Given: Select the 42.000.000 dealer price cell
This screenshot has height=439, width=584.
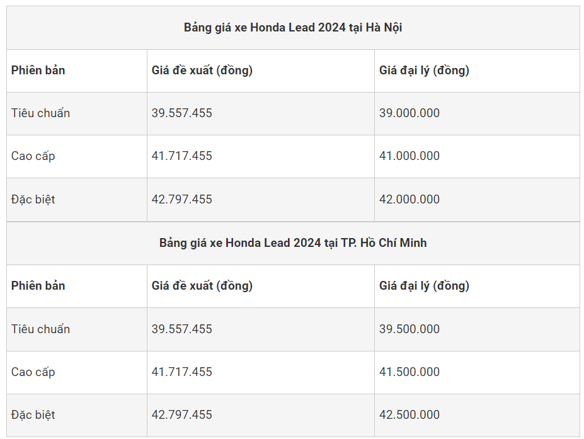Looking at the screenshot, I should (409, 200).
